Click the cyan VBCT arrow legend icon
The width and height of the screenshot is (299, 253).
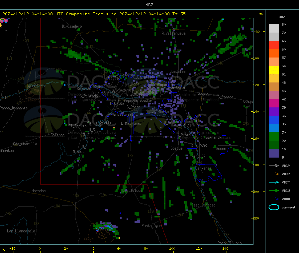pyautogui.click(x=274, y=182)
